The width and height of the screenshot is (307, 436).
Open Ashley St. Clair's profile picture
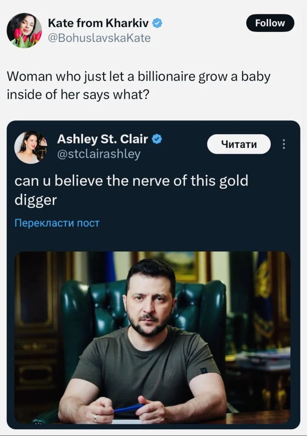(x=33, y=145)
